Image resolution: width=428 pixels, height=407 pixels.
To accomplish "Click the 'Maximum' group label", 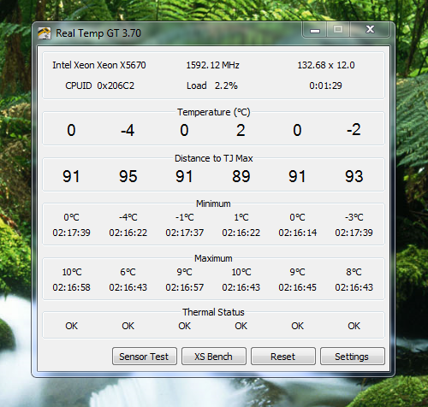I will click(x=213, y=258).
